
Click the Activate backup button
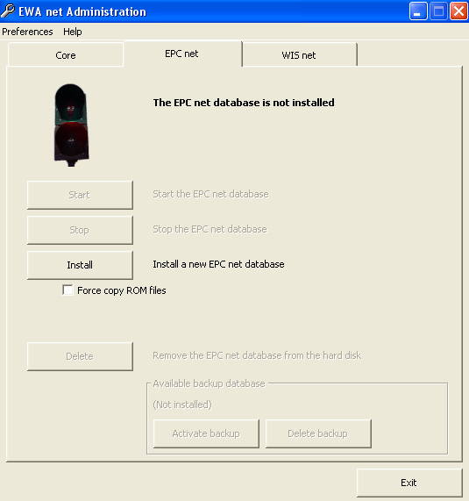tap(206, 433)
